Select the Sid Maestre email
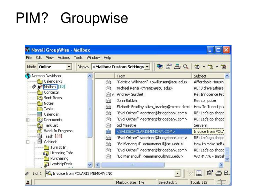Screen dimensions: 256x192 (126, 125)
